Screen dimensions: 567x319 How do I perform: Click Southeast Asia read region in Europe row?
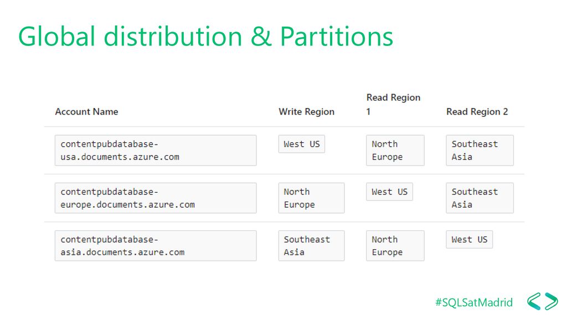[480, 198]
